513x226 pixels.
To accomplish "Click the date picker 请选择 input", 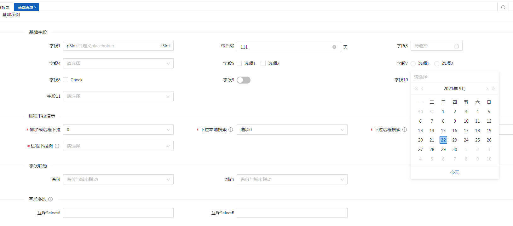I will pos(454,77).
